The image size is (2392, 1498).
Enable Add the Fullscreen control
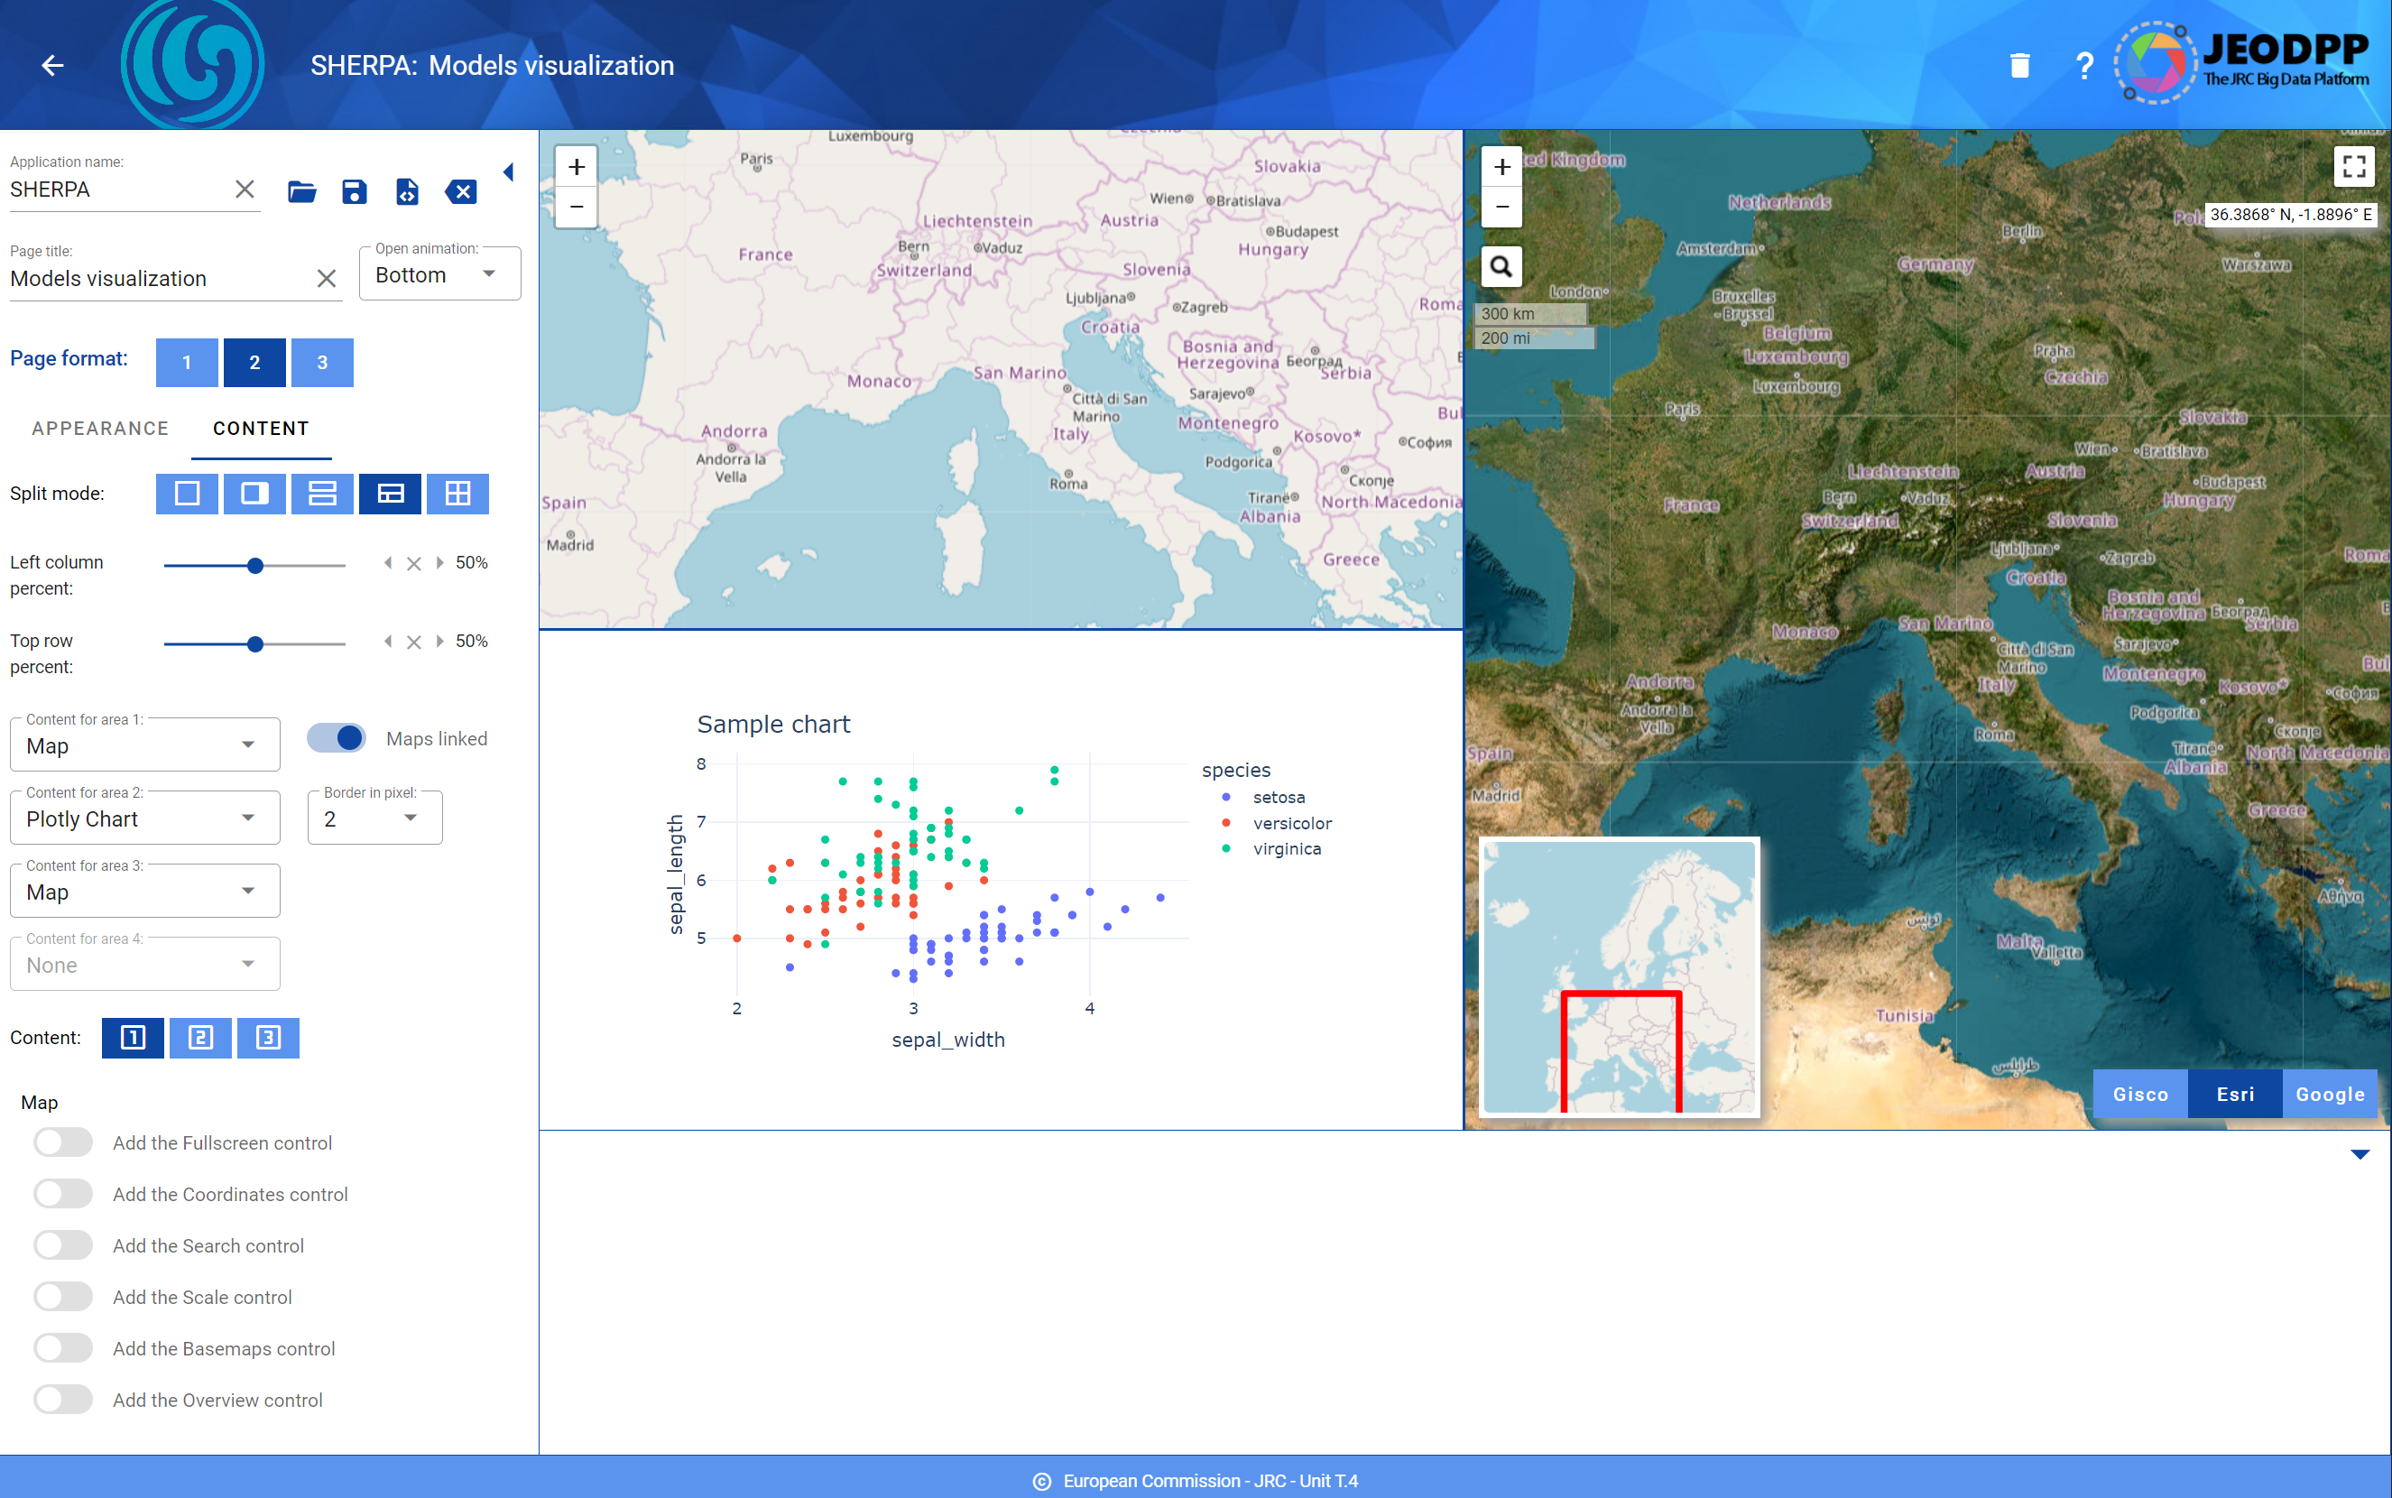[63, 1142]
